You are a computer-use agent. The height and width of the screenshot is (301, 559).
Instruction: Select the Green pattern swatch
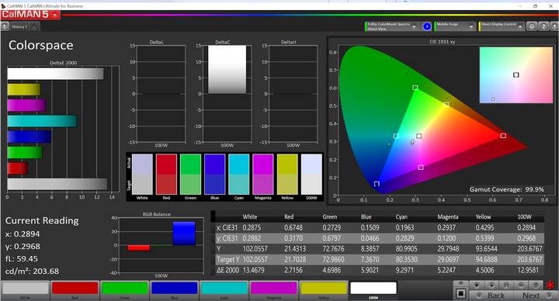[124, 288]
